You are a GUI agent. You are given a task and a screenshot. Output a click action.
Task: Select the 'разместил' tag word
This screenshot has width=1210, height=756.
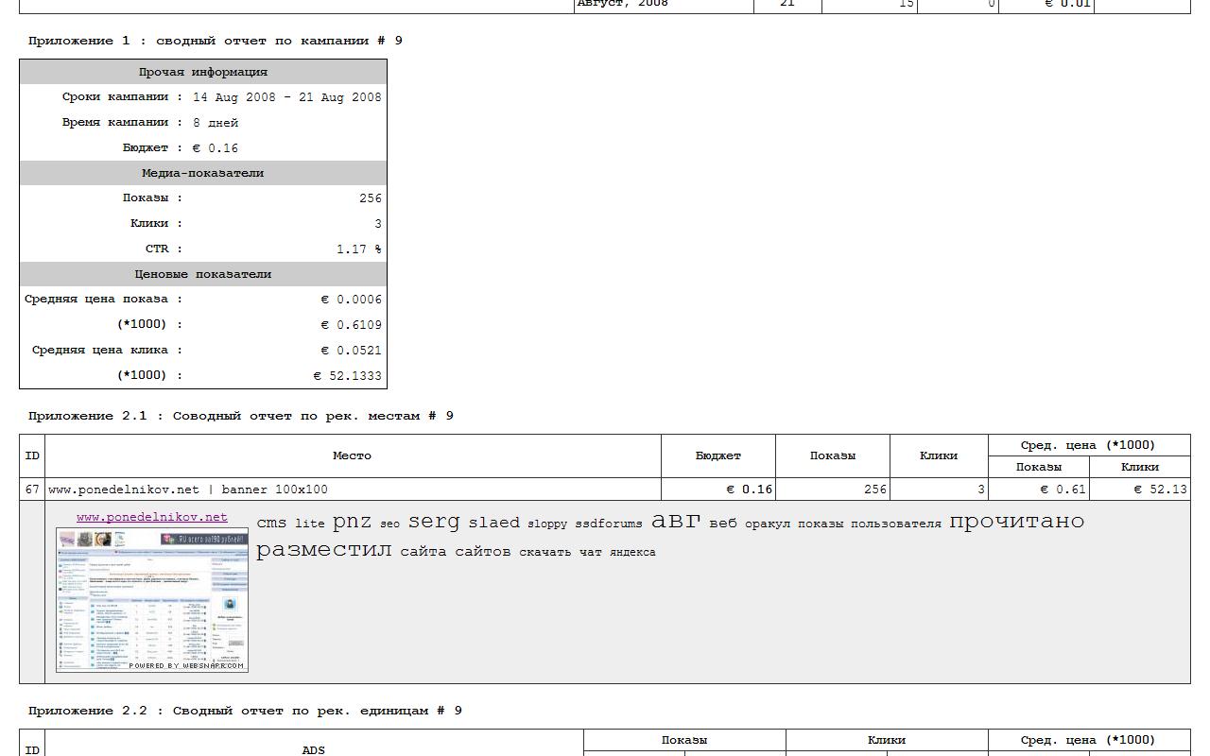click(323, 550)
